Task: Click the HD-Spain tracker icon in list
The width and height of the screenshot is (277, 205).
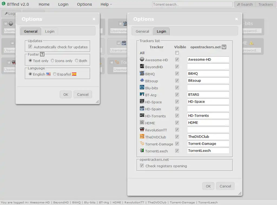Action: pyautogui.click(x=142, y=108)
